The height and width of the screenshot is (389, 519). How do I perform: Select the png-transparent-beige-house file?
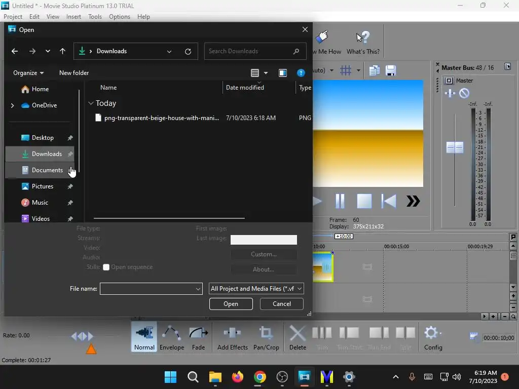[162, 118]
